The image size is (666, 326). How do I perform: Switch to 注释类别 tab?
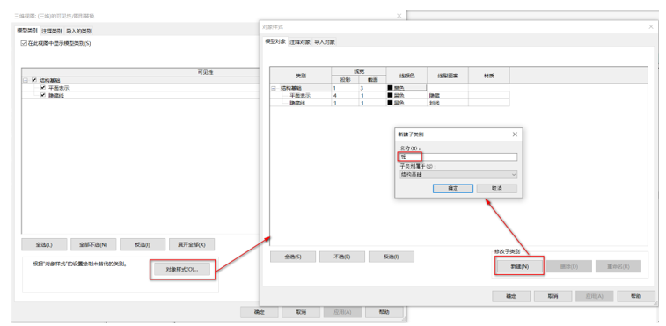[52, 31]
